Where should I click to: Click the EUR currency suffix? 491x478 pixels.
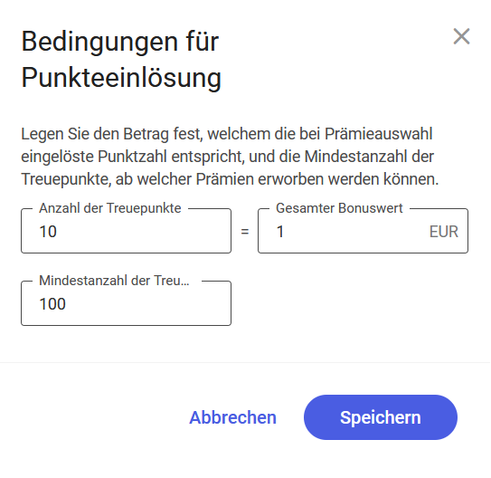pyautogui.click(x=444, y=232)
